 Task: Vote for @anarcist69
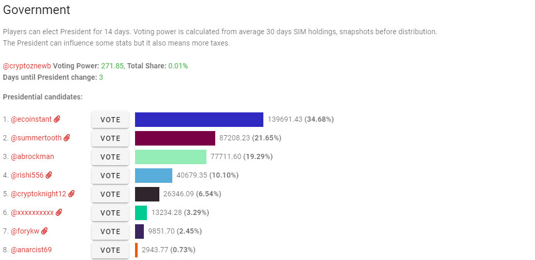pyautogui.click(x=110, y=250)
